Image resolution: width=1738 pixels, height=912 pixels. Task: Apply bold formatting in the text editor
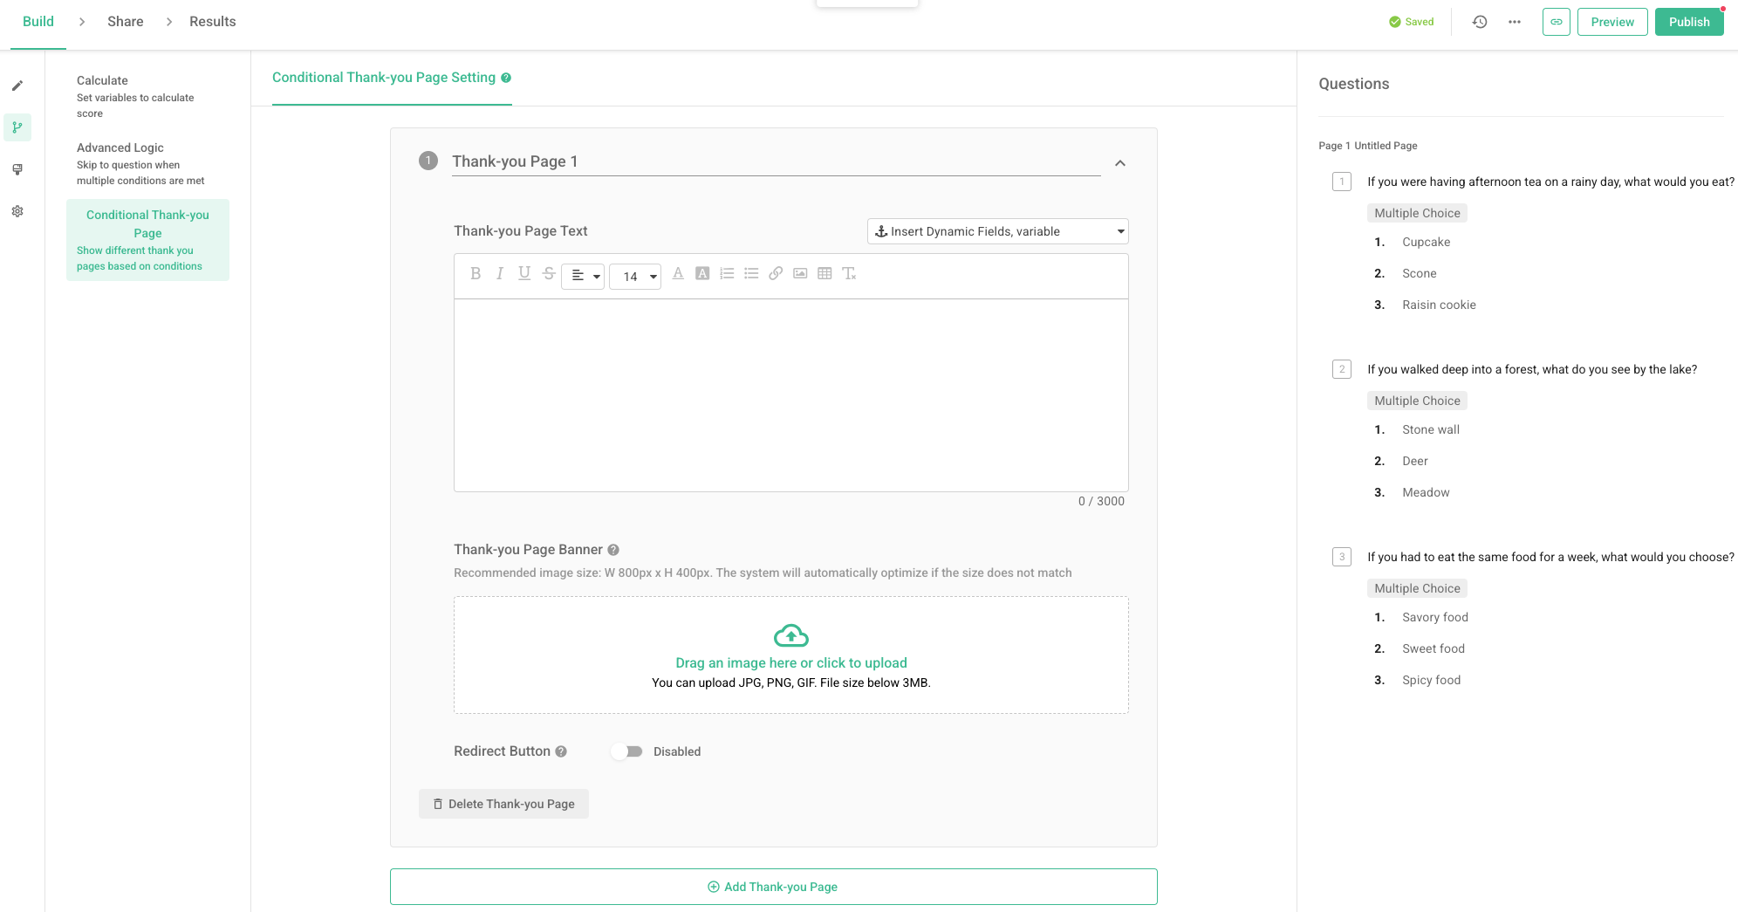click(x=476, y=273)
